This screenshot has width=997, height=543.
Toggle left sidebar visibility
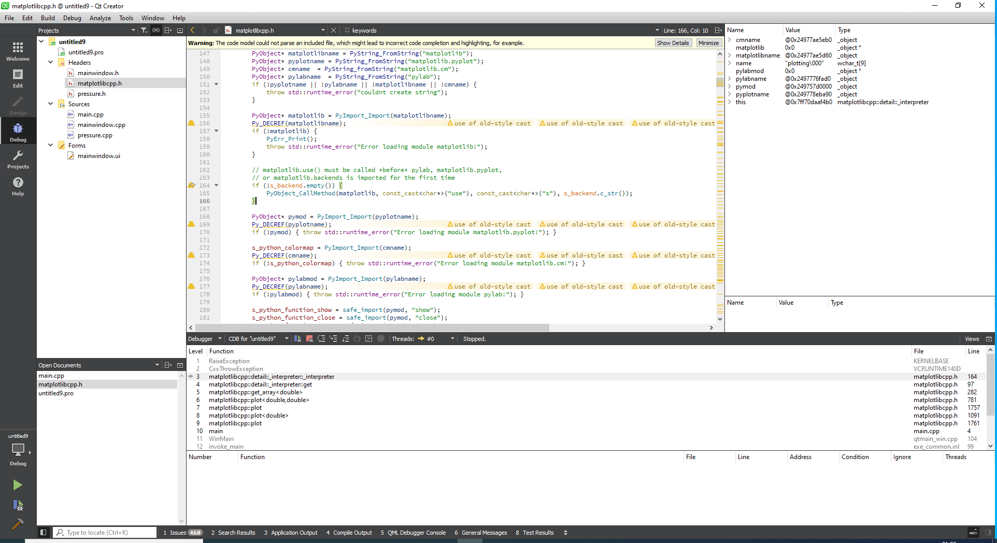pos(44,533)
